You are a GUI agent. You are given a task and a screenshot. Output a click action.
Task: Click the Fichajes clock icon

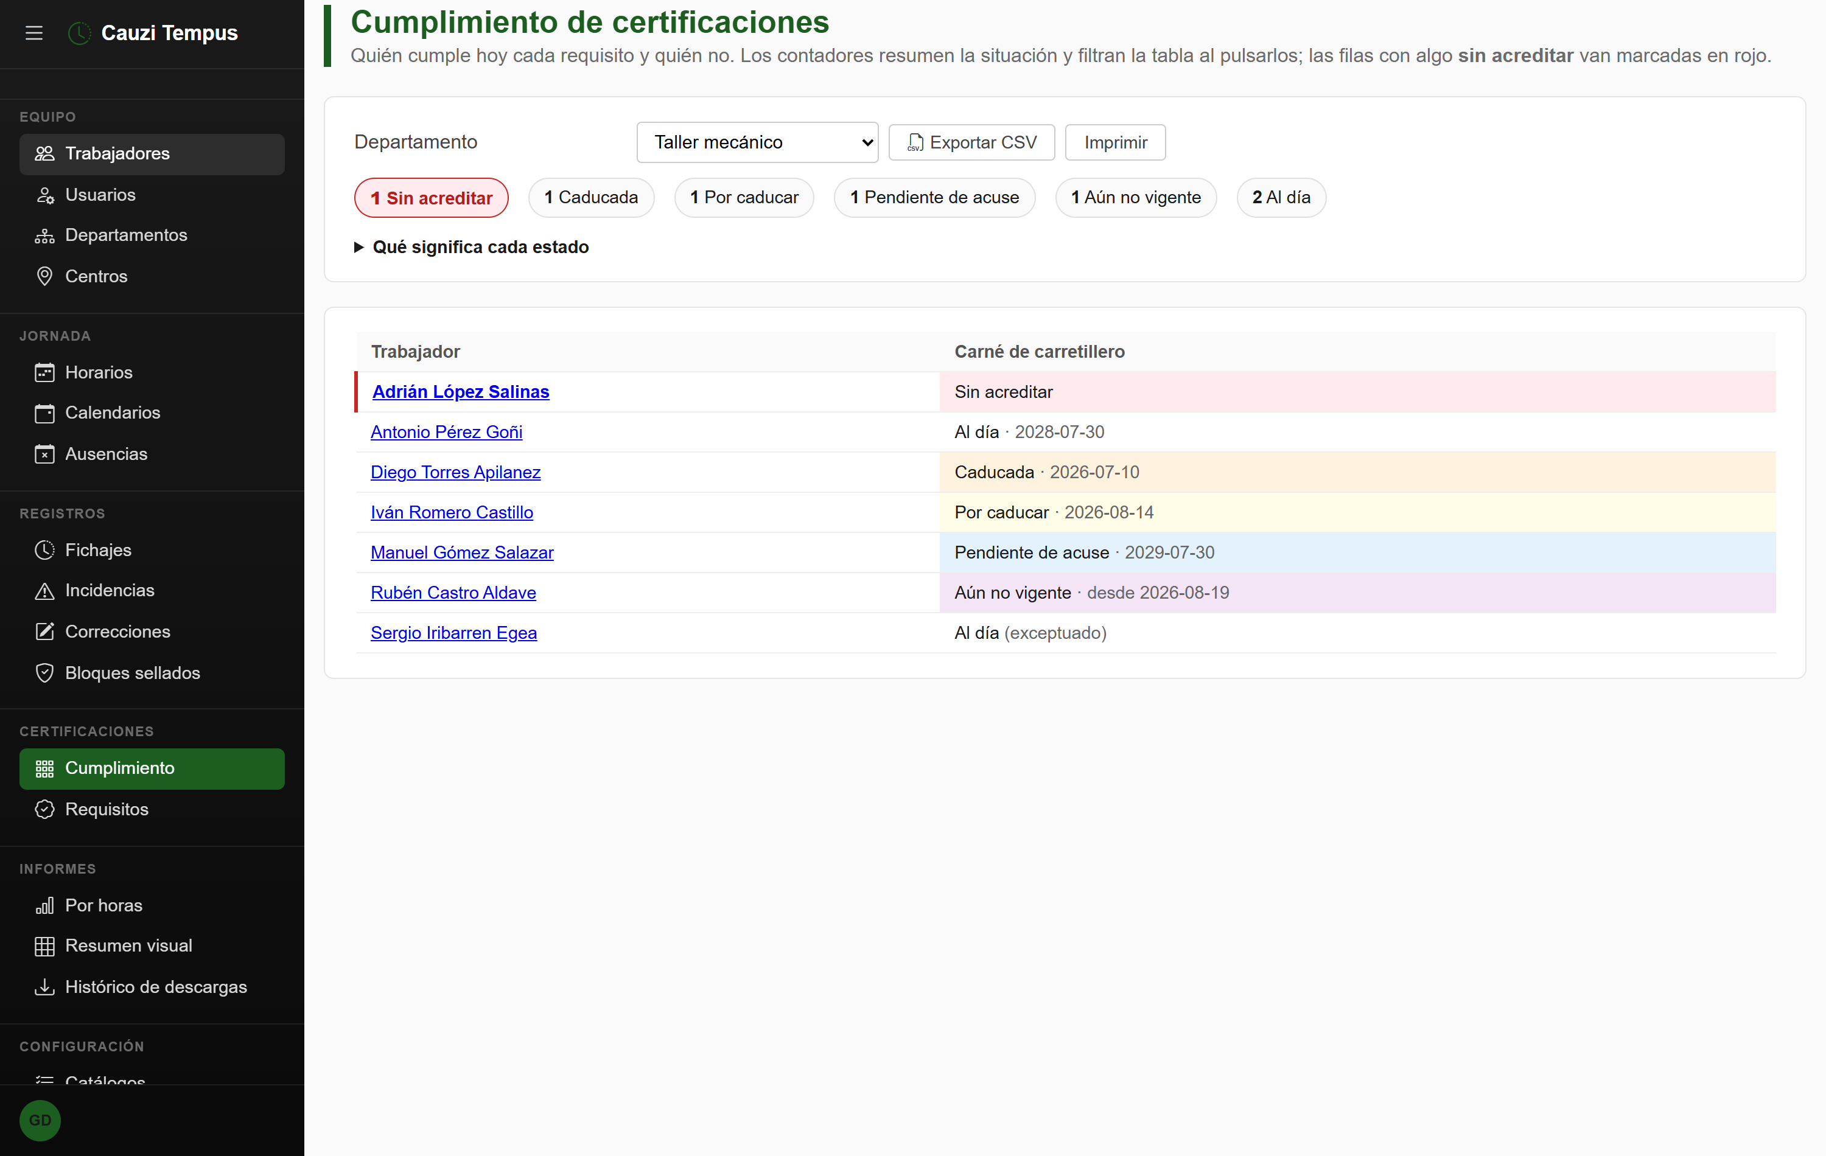[x=45, y=551]
